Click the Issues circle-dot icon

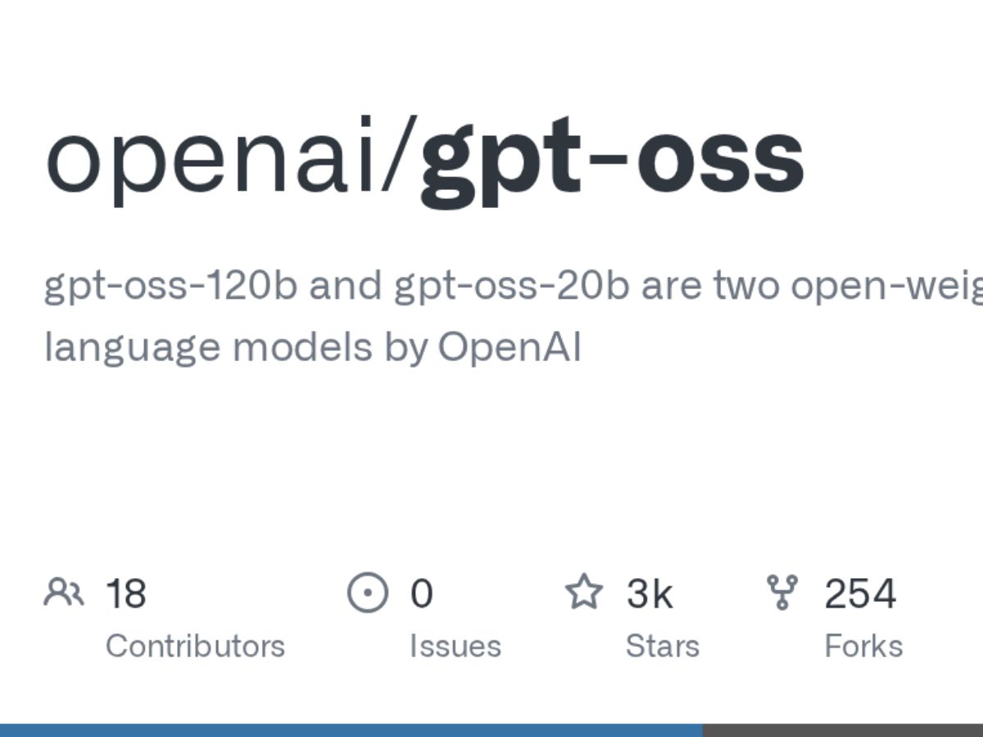(366, 593)
